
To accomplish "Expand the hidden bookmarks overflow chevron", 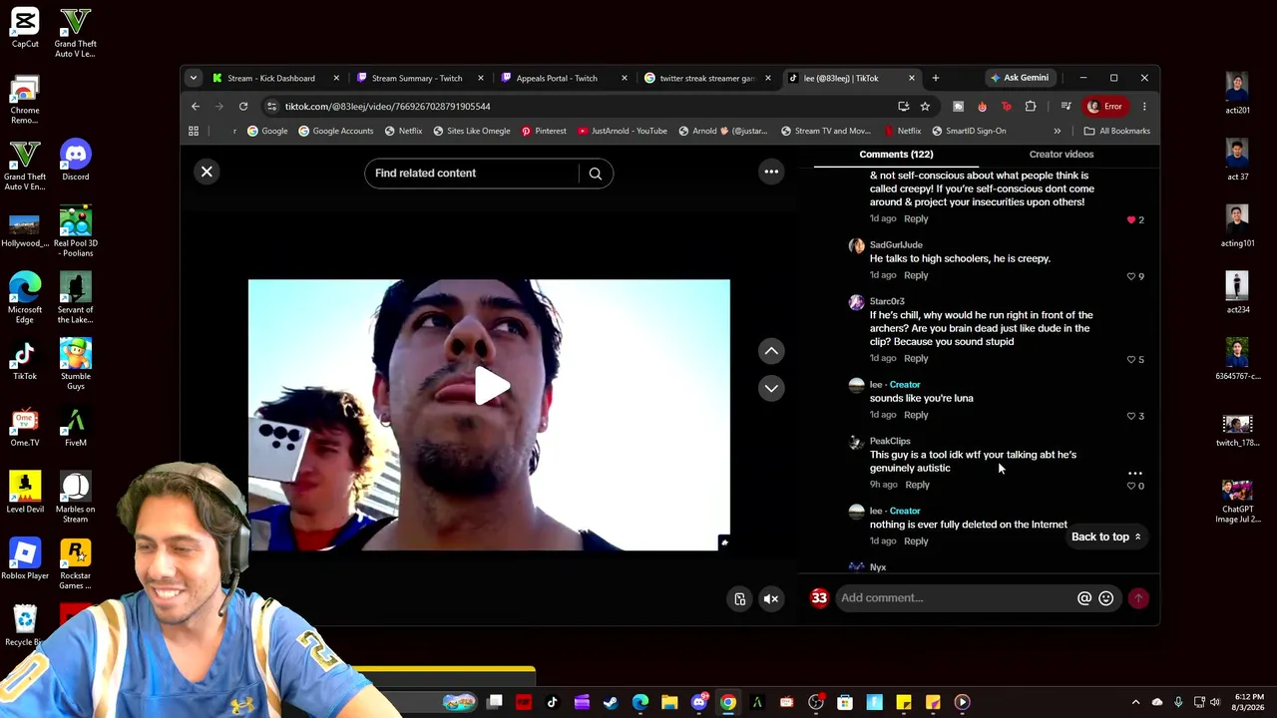I will [1057, 131].
